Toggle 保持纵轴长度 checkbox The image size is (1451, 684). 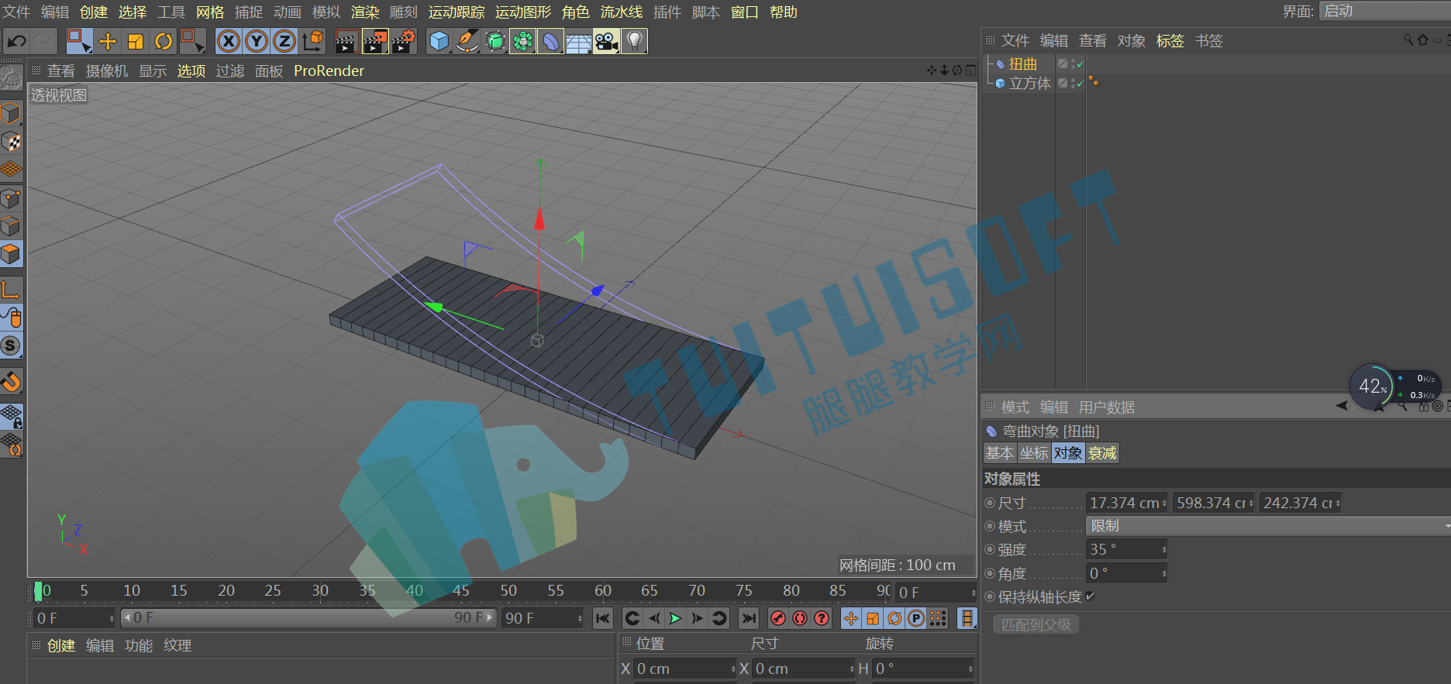point(1091,596)
